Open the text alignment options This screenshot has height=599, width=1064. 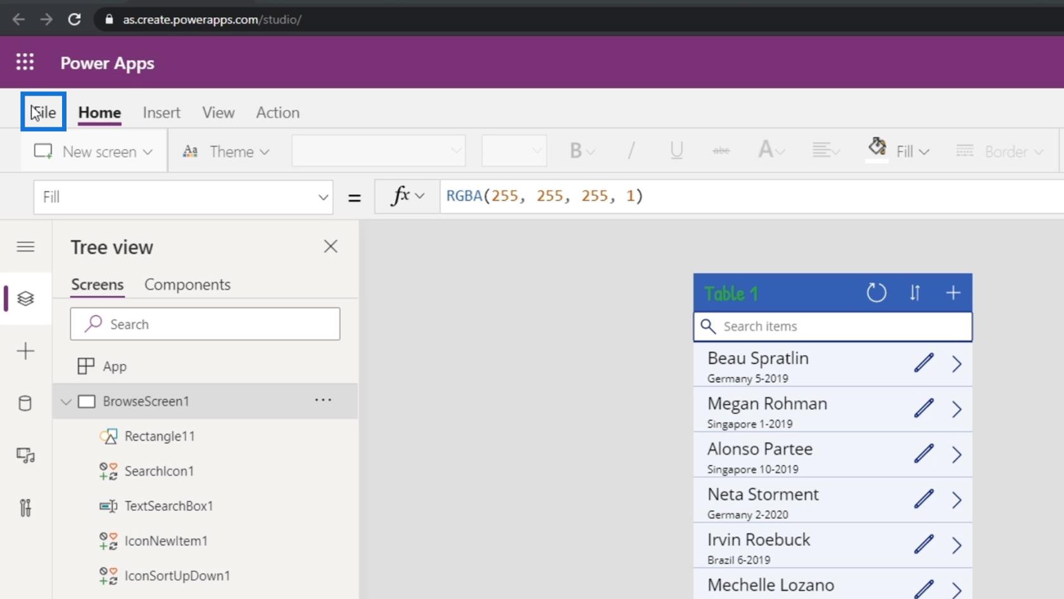(x=826, y=151)
